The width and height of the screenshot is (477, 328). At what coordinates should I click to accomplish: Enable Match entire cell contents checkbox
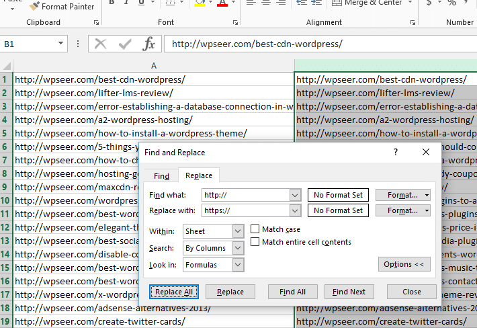click(255, 241)
